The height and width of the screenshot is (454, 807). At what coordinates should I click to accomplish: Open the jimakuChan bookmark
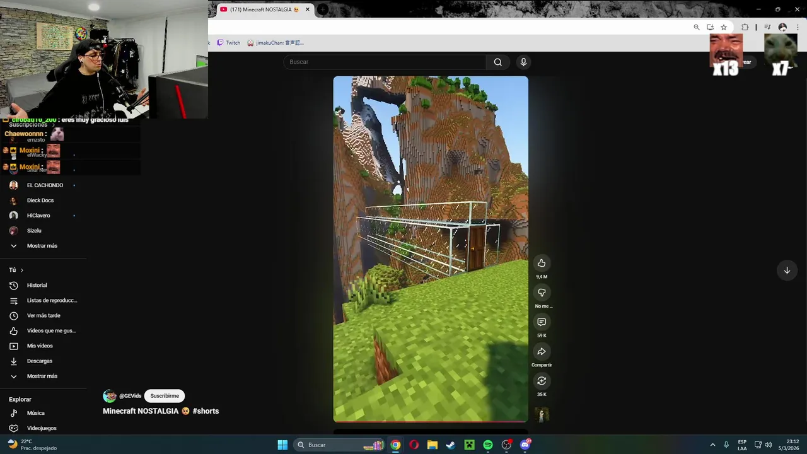276,43
